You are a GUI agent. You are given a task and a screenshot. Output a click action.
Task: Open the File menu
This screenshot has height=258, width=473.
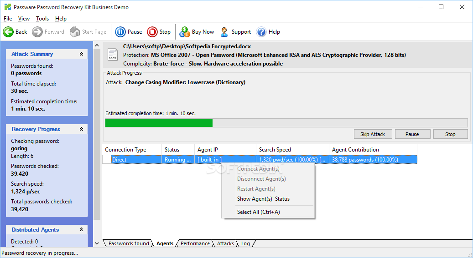8,19
